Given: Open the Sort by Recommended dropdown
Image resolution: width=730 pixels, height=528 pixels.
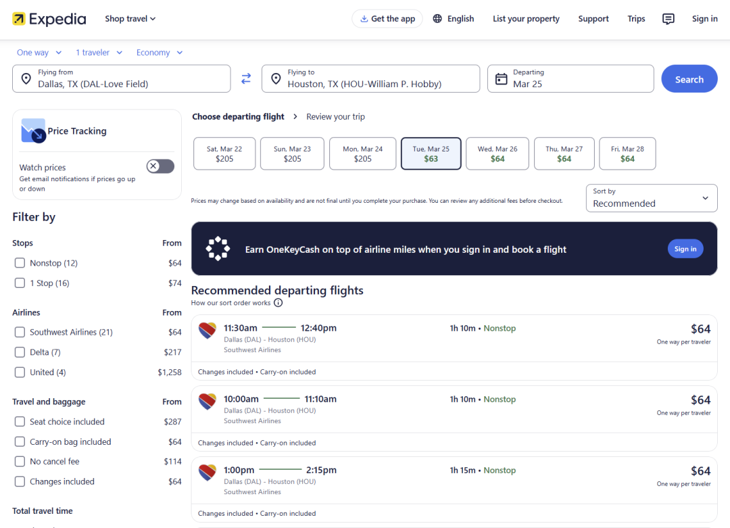Looking at the screenshot, I should tap(652, 198).
